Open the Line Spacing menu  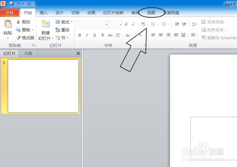(x=195, y=24)
